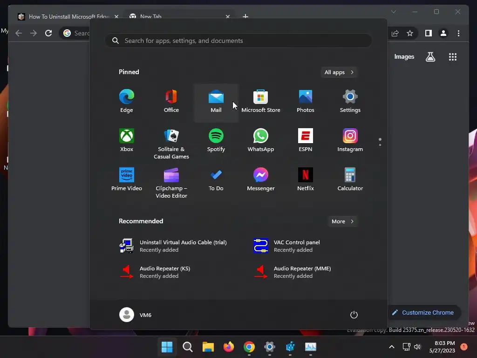Launch the Xbox app

[127, 140]
